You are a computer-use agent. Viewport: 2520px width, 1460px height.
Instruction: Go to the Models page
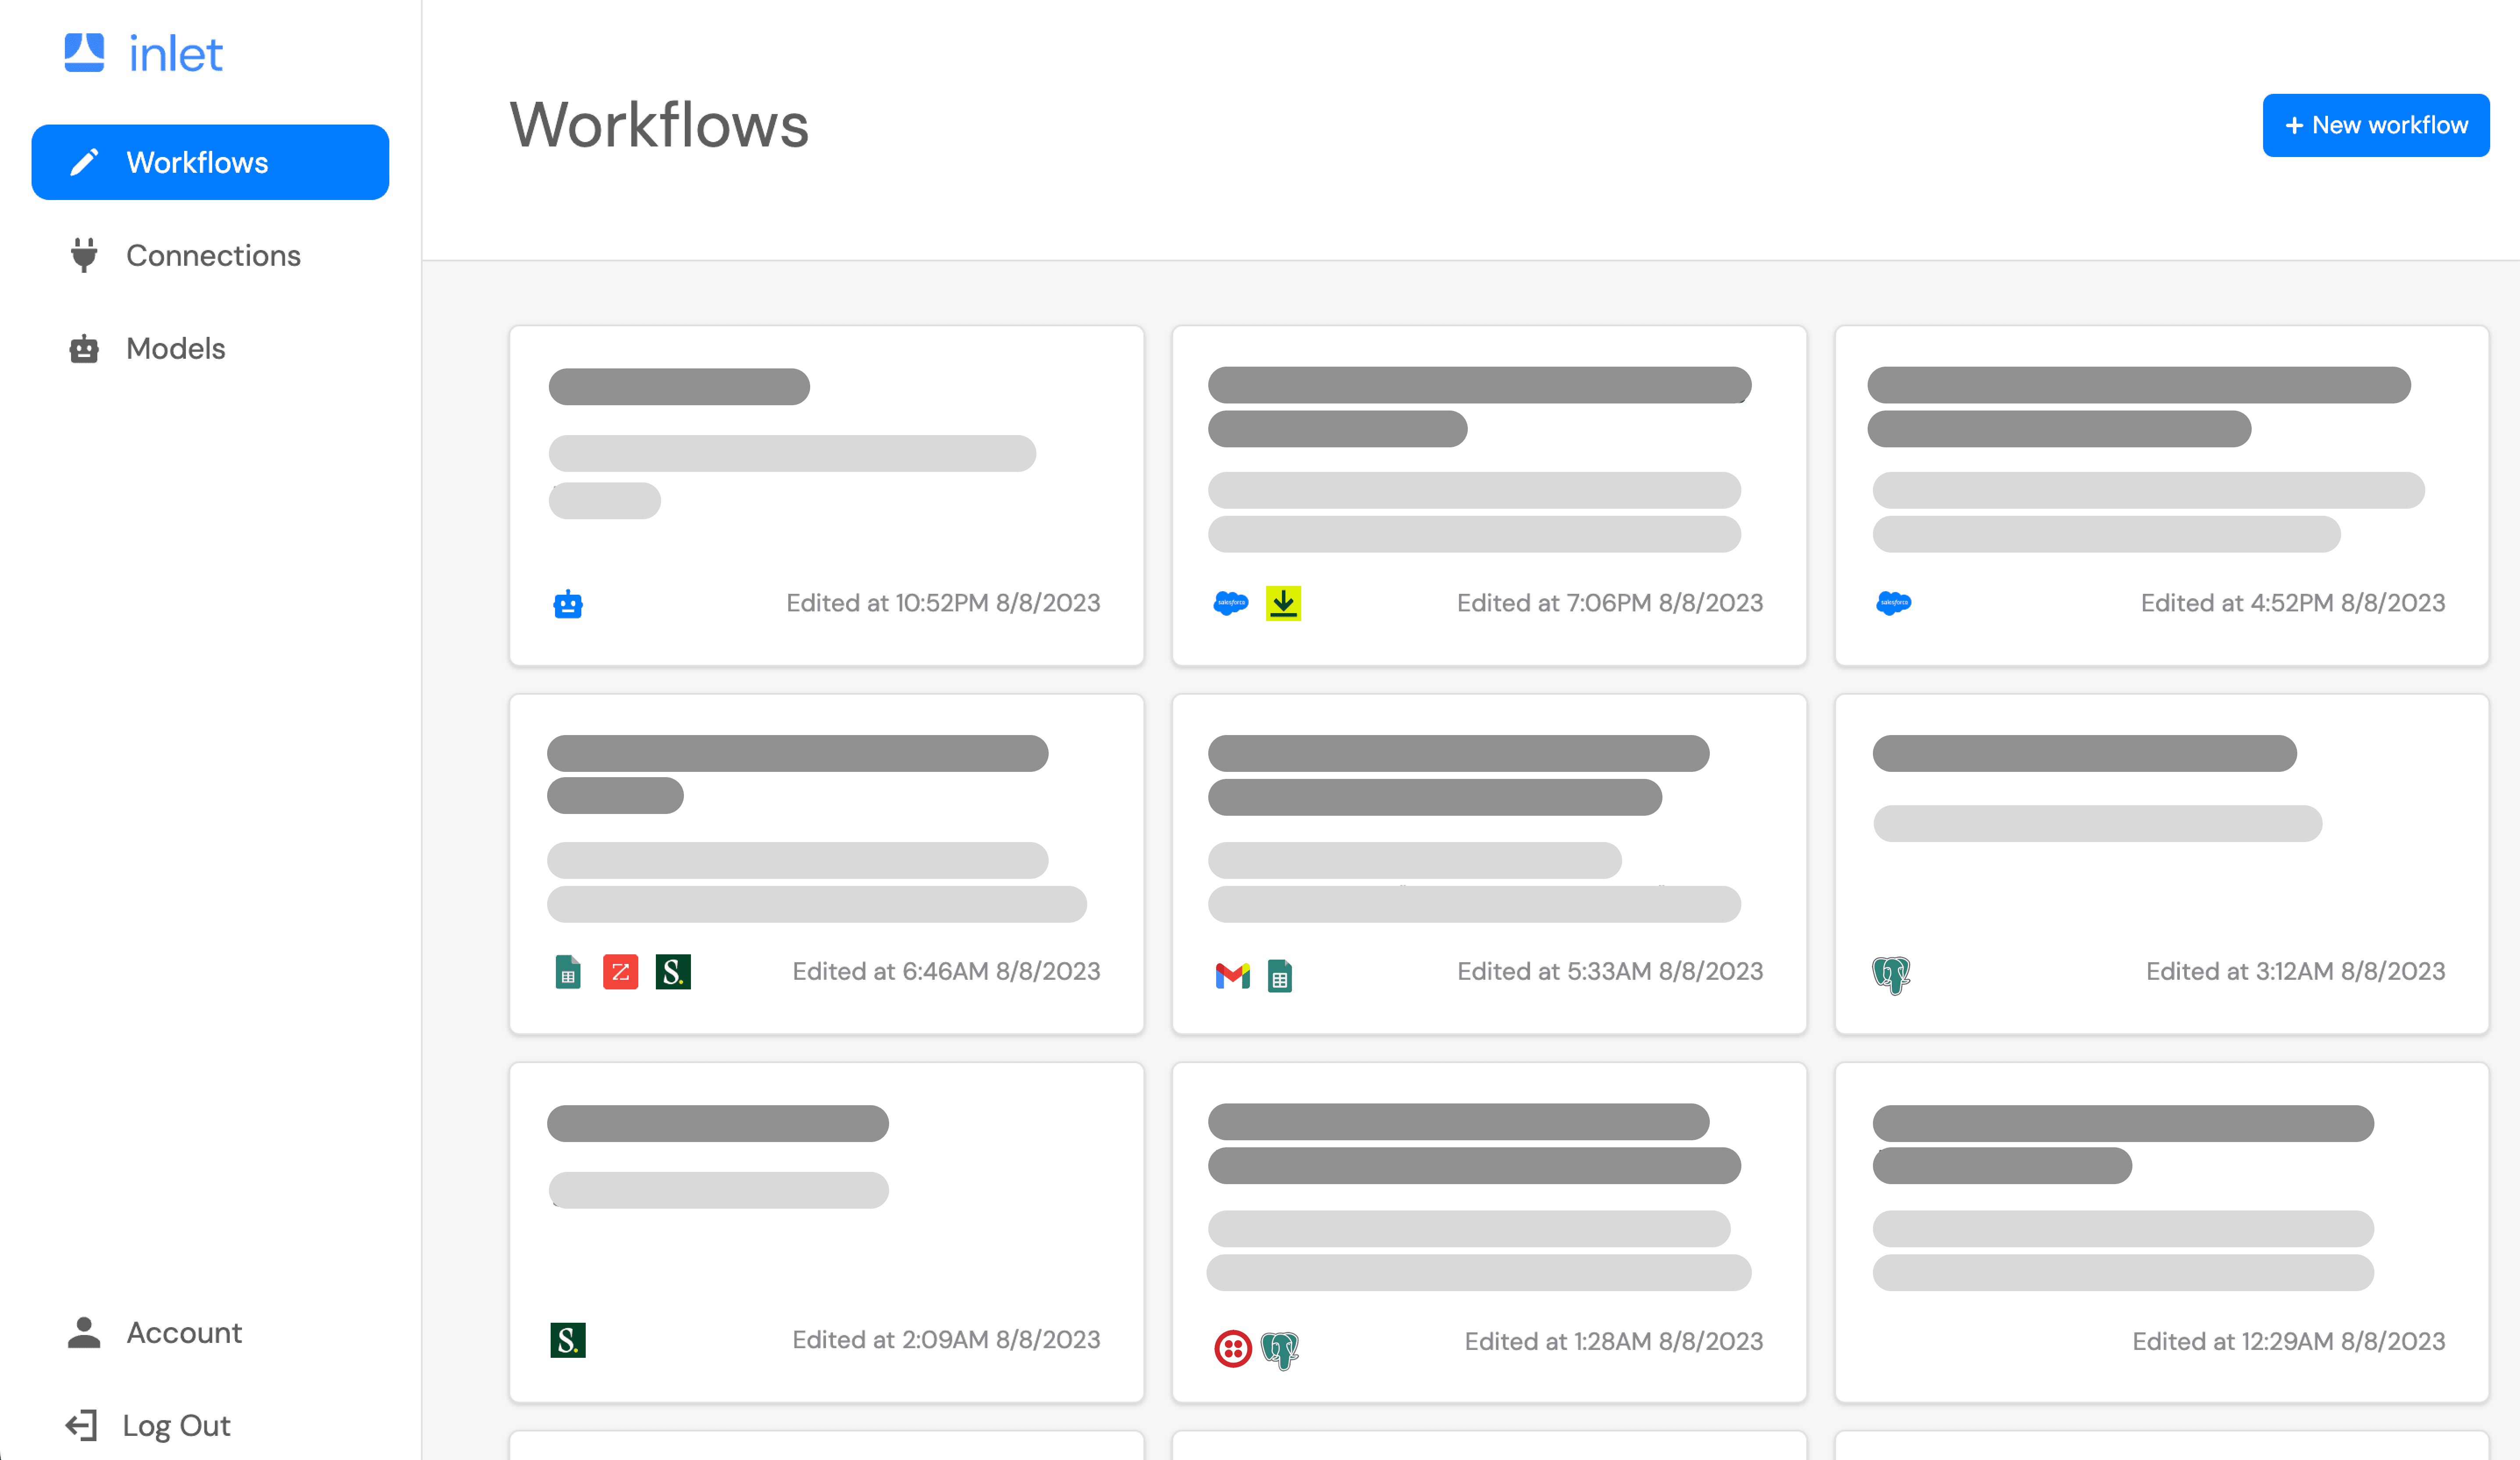175,348
